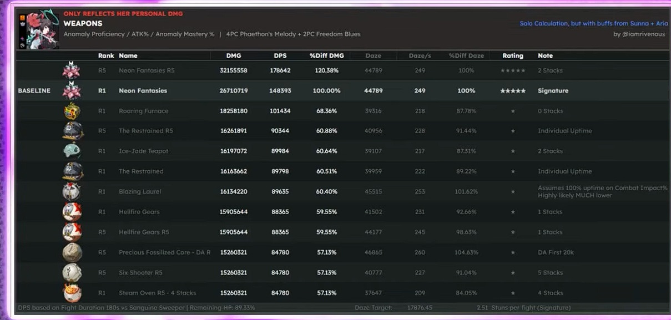Image resolution: width=671 pixels, height=320 pixels.
Task: Click the 120.38% Diff DMG value
Action: (327, 70)
